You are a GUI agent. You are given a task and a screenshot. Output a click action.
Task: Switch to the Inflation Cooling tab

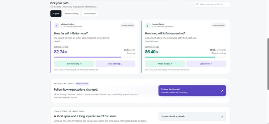tap(71, 14)
